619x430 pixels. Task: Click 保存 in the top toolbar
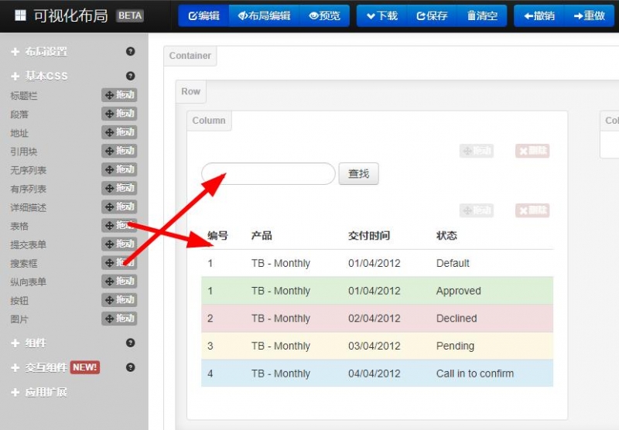[432, 15]
